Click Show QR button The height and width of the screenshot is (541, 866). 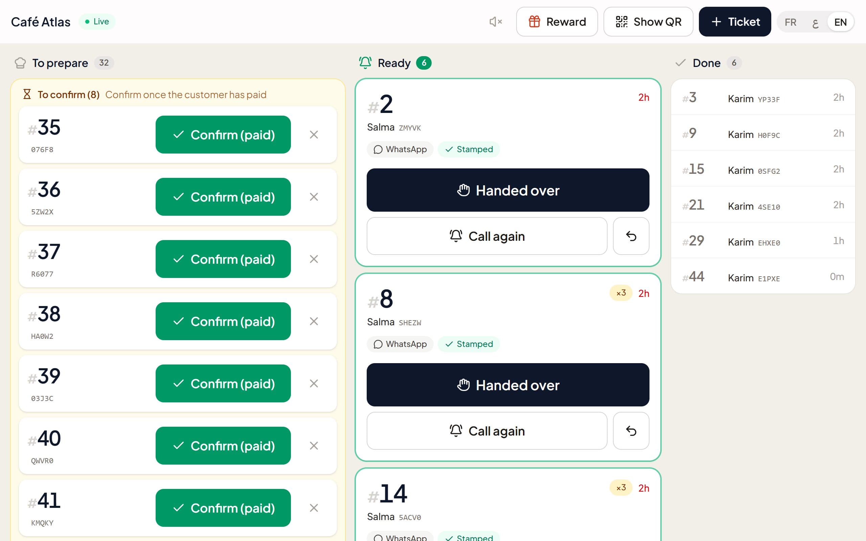648,21
